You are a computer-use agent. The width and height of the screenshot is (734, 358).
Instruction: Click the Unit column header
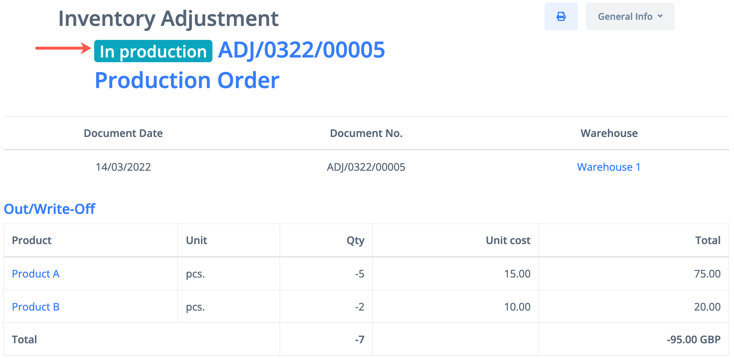pyautogui.click(x=196, y=240)
